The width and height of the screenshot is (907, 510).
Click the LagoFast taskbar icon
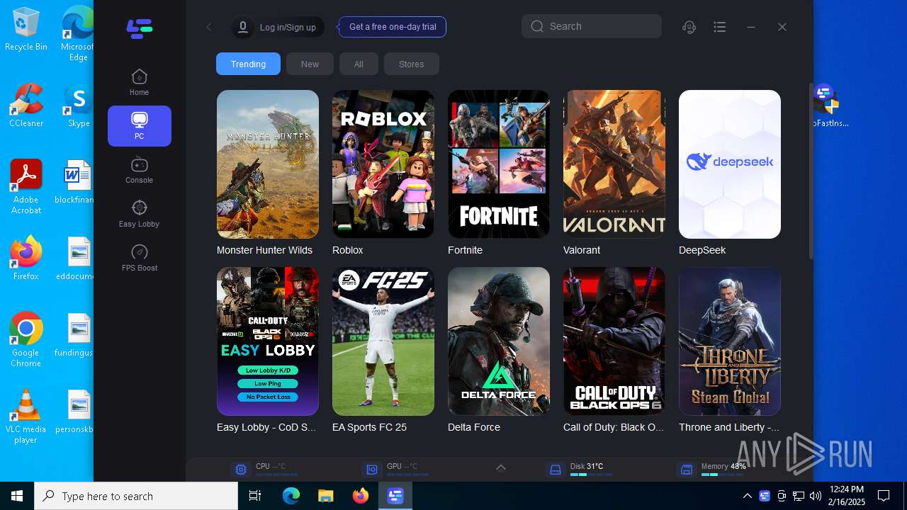coord(395,496)
